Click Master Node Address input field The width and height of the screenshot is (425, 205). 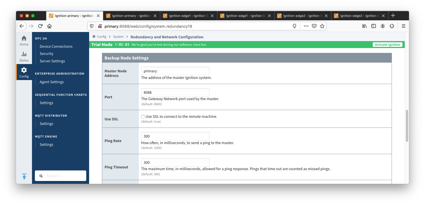click(x=175, y=71)
